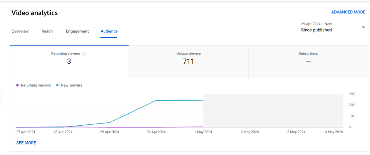The height and width of the screenshot is (155, 370).
Task: Open the Reach tab
Action: pyautogui.click(x=47, y=31)
